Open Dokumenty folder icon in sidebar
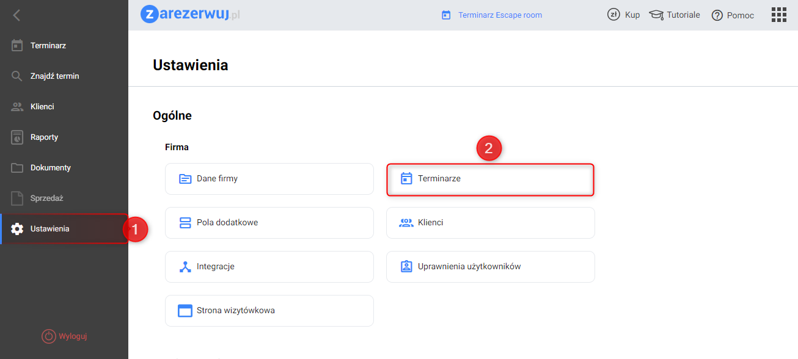The width and height of the screenshot is (798, 359). 17,168
